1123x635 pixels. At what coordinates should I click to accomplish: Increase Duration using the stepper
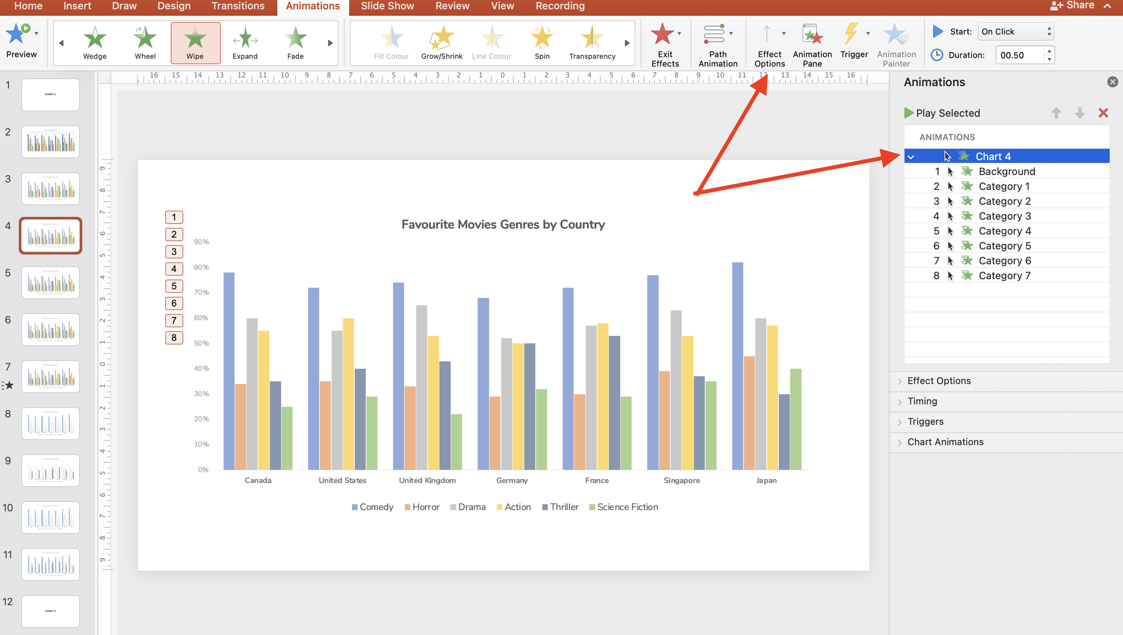pos(1048,52)
